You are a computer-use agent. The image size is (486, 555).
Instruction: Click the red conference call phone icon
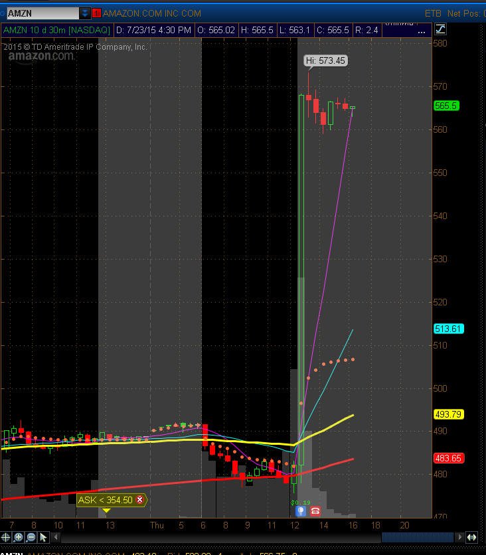point(315,511)
